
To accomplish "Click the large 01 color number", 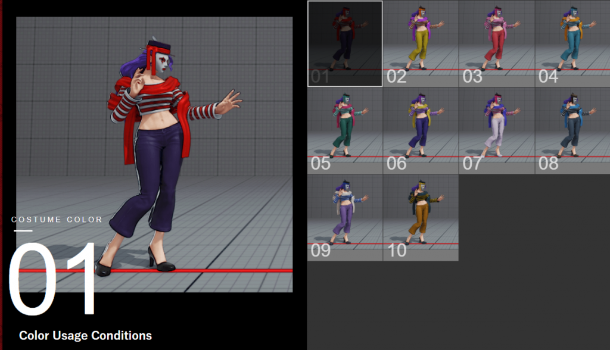I will (x=52, y=279).
